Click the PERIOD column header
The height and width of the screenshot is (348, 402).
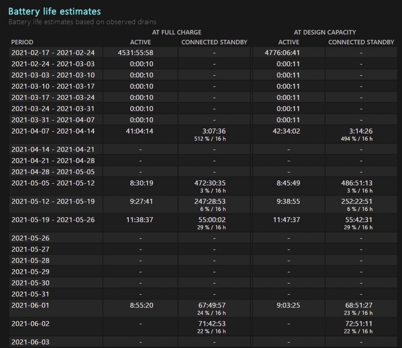click(22, 42)
